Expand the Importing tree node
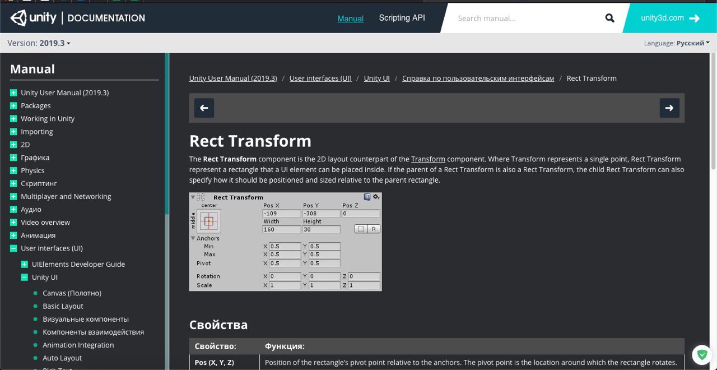717x370 pixels. [13, 132]
